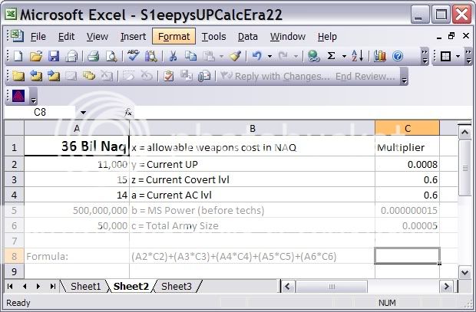Open the Borders dropdown arrow
The image size is (476, 312).
(x=459, y=56)
